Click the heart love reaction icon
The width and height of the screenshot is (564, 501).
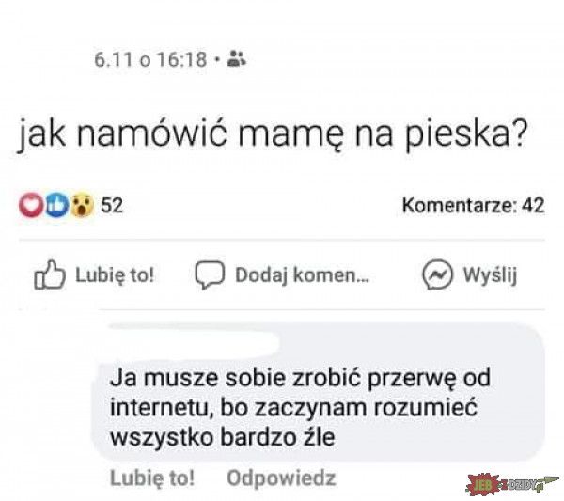click(31, 205)
